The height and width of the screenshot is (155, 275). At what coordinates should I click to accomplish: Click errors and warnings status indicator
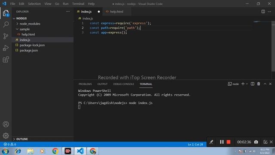coord(10,144)
